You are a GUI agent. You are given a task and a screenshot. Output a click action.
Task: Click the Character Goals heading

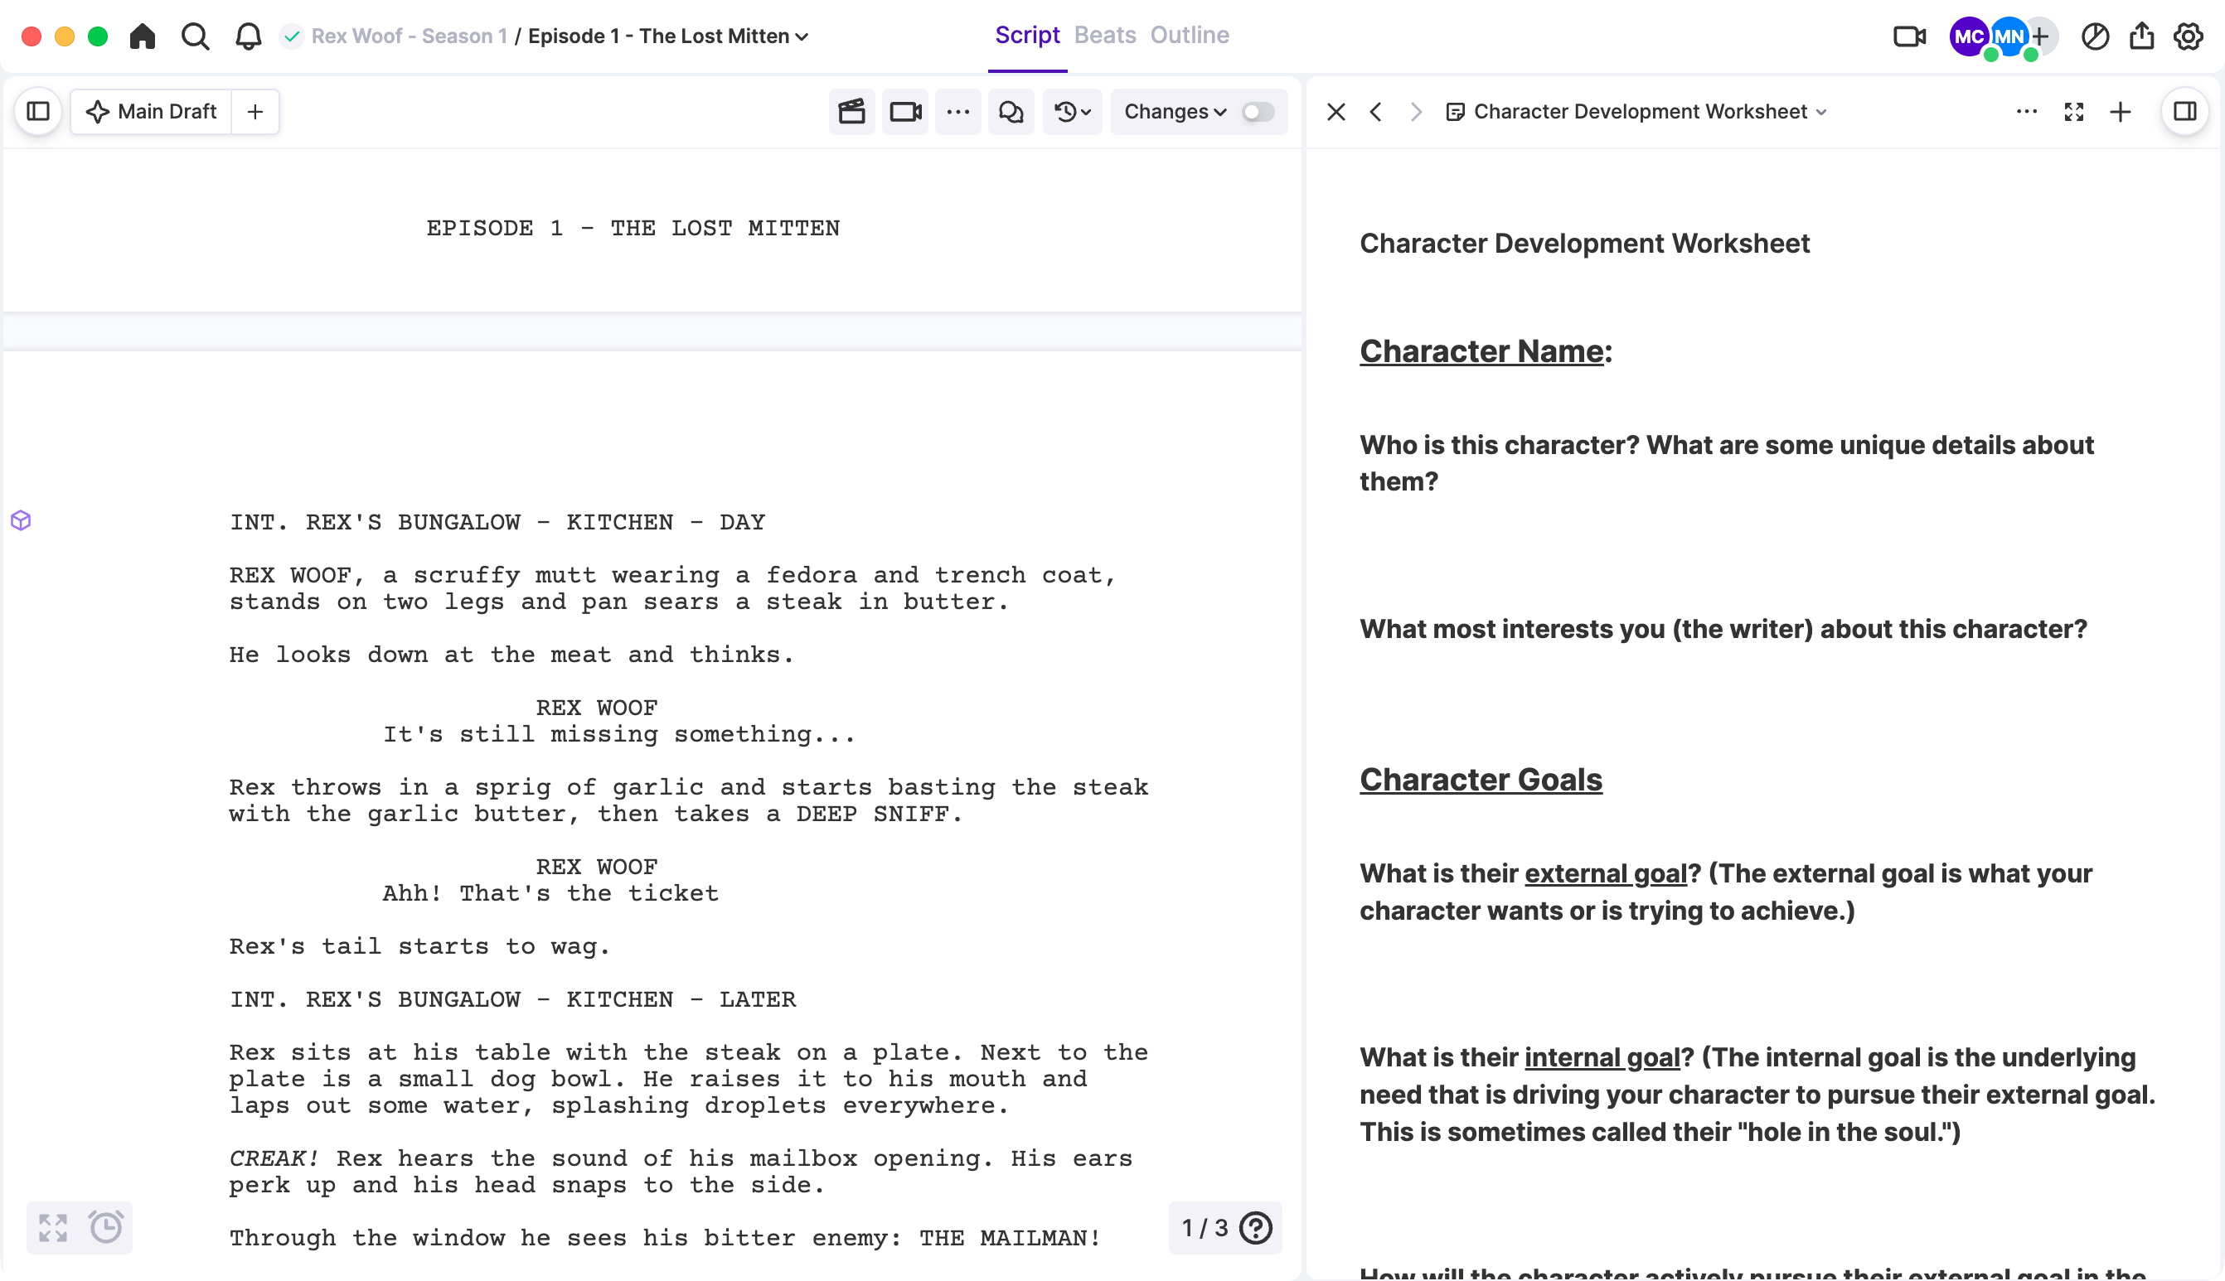pos(1481,780)
